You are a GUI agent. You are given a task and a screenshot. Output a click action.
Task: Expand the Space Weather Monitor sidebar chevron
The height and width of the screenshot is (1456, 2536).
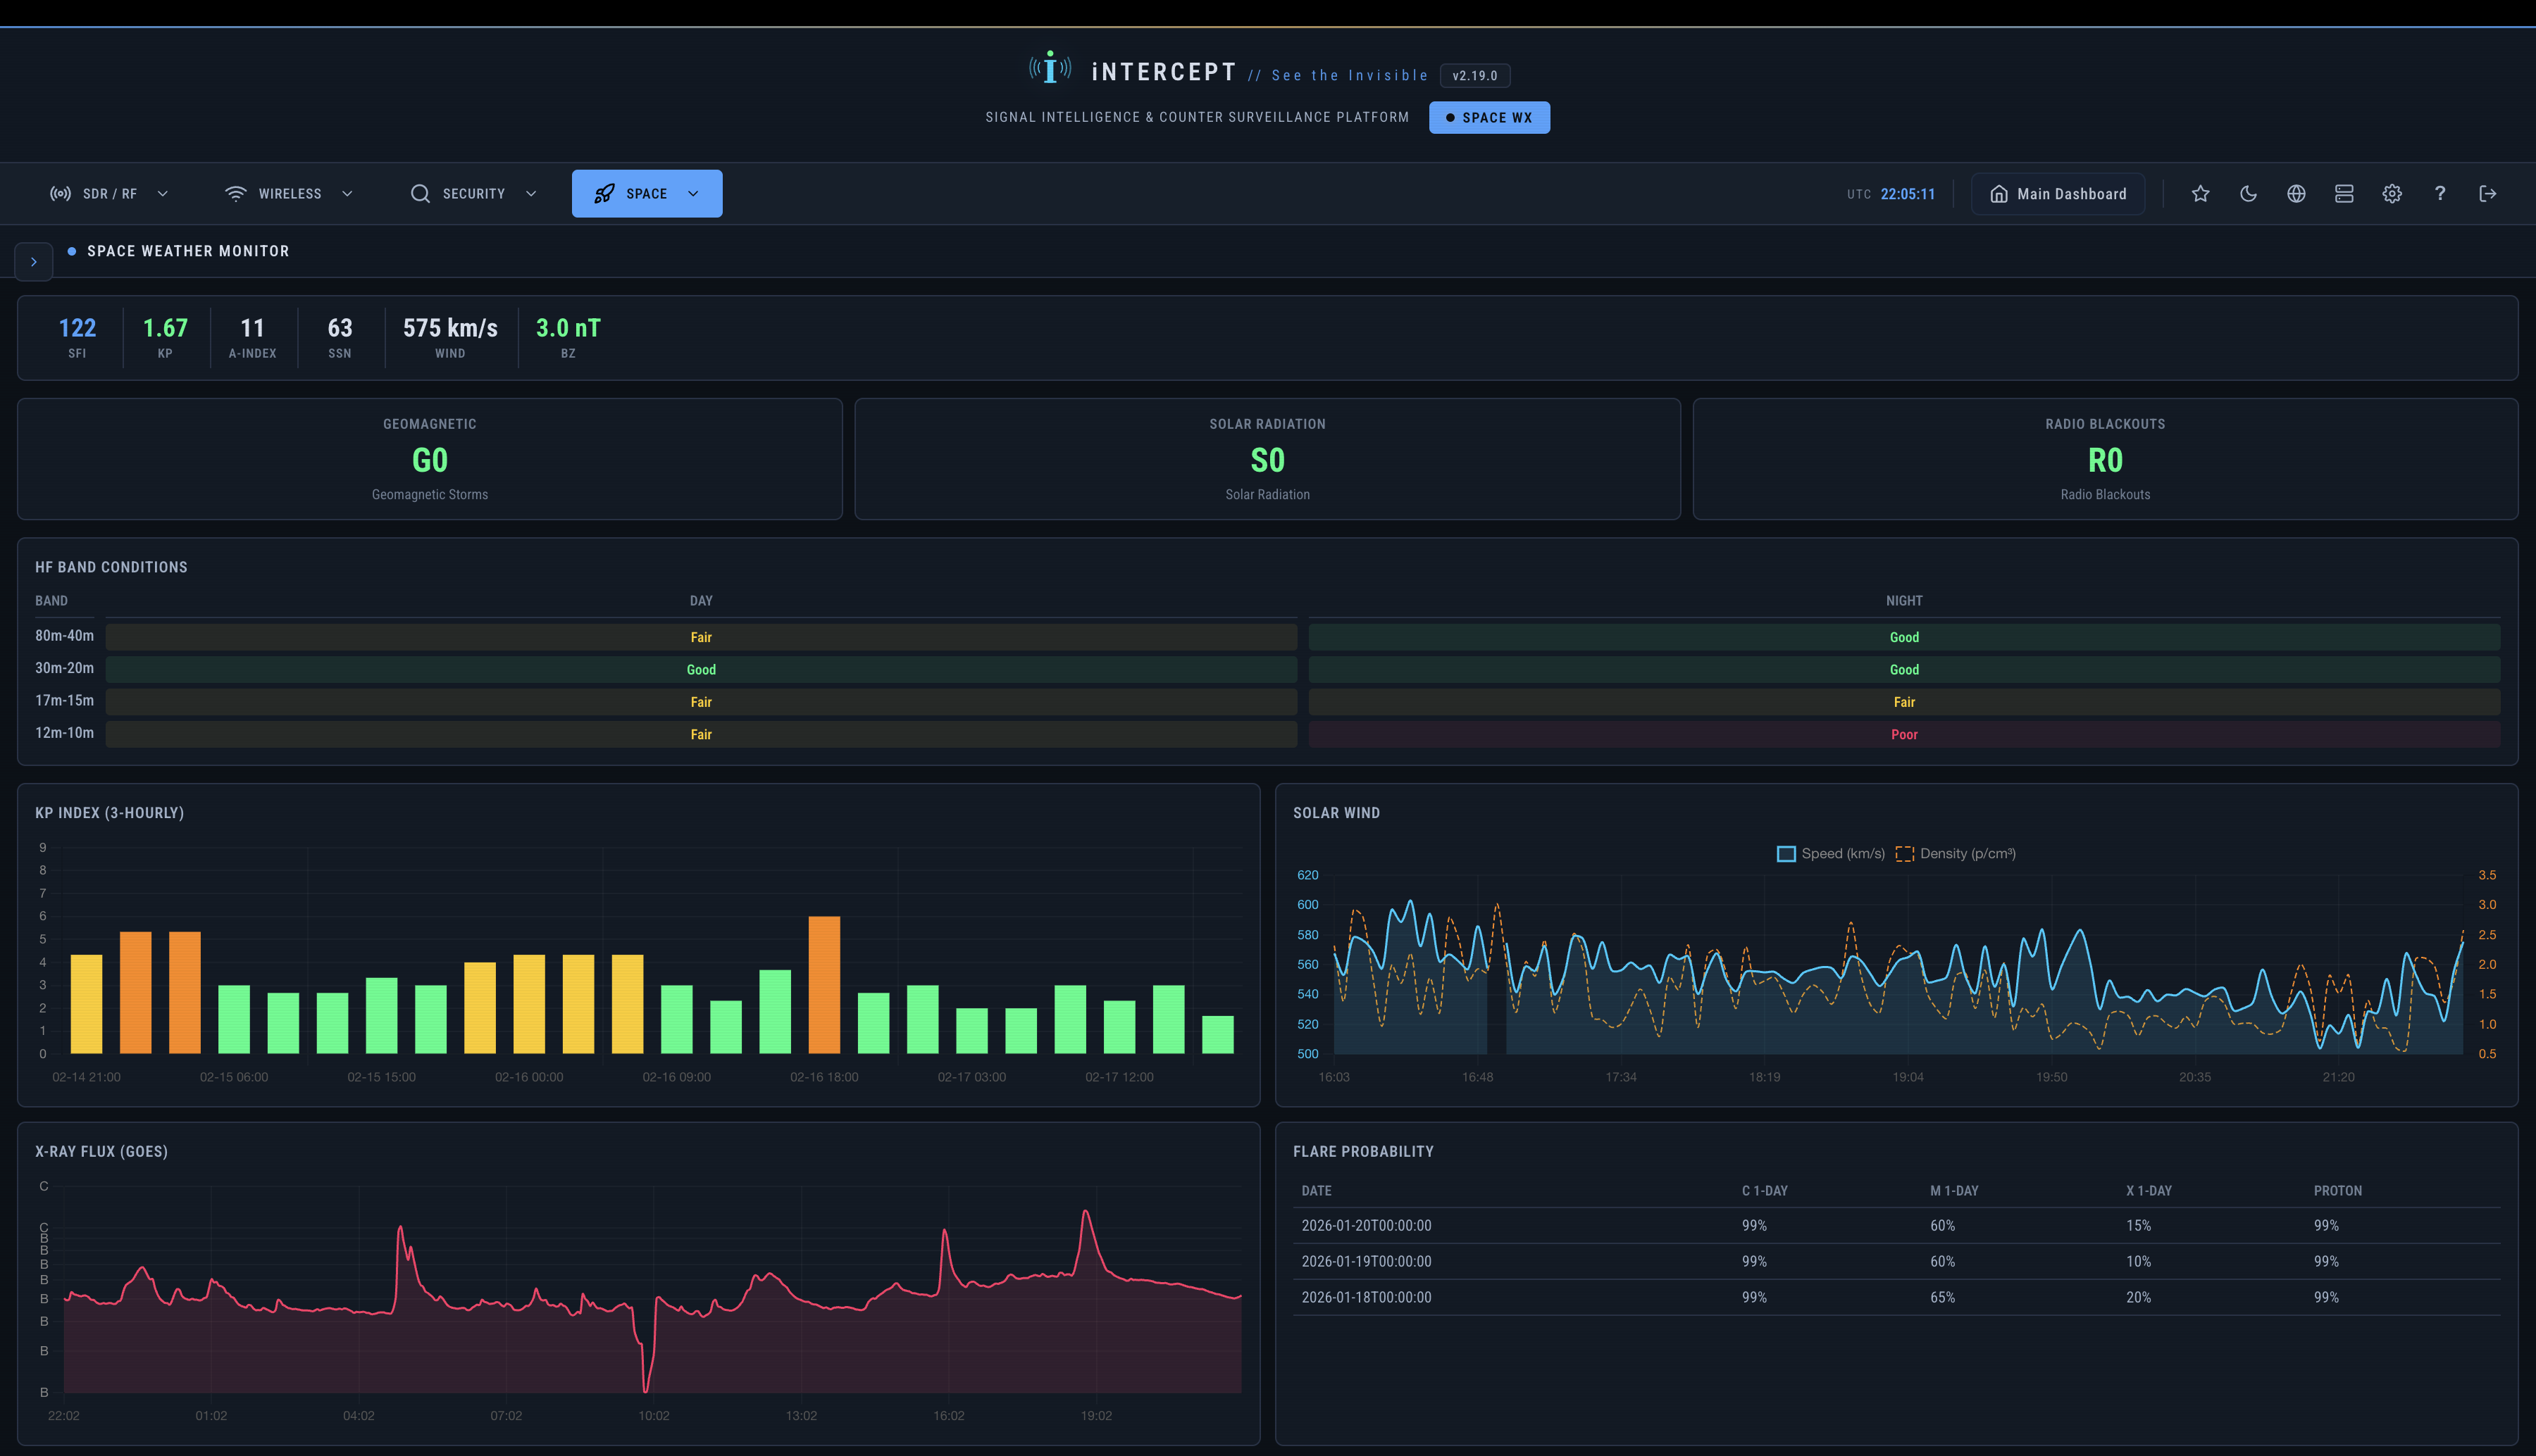pyautogui.click(x=34, y=261)
